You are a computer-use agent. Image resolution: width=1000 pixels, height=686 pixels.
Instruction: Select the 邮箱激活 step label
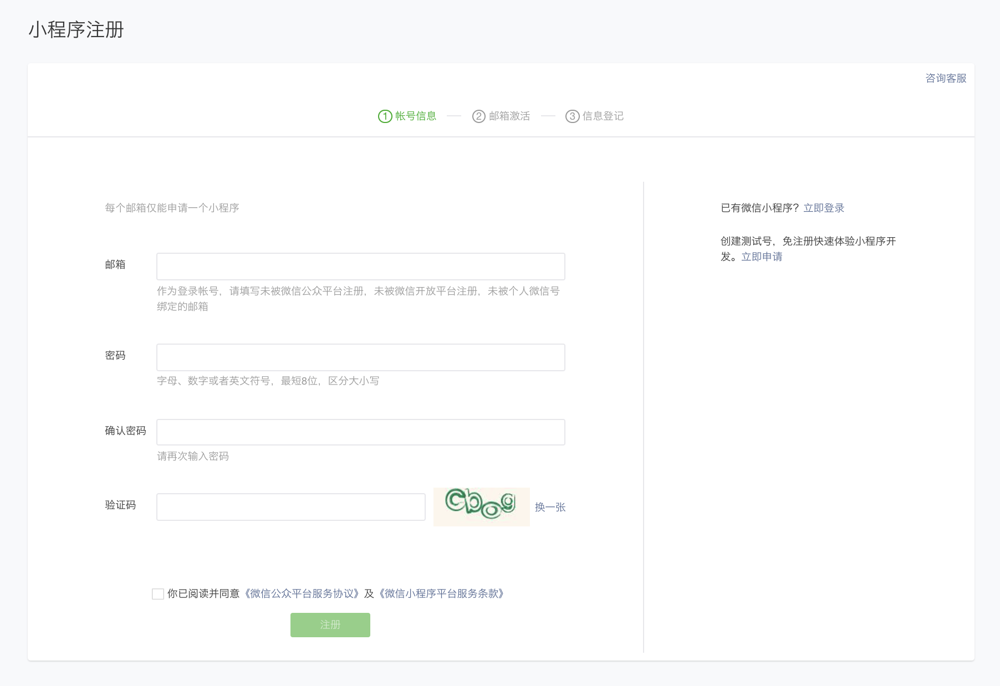click(x=509, y=116)
